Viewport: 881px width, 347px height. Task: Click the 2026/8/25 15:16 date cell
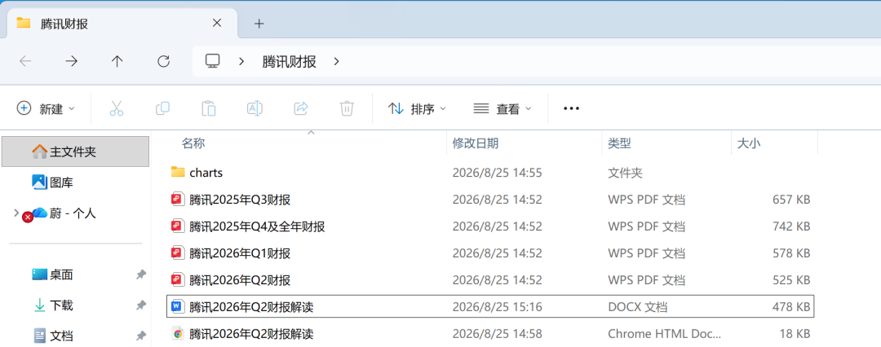tap(498, 306)
